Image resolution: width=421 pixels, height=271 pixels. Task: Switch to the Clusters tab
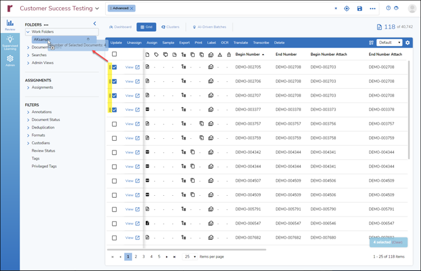coord(170,27)
